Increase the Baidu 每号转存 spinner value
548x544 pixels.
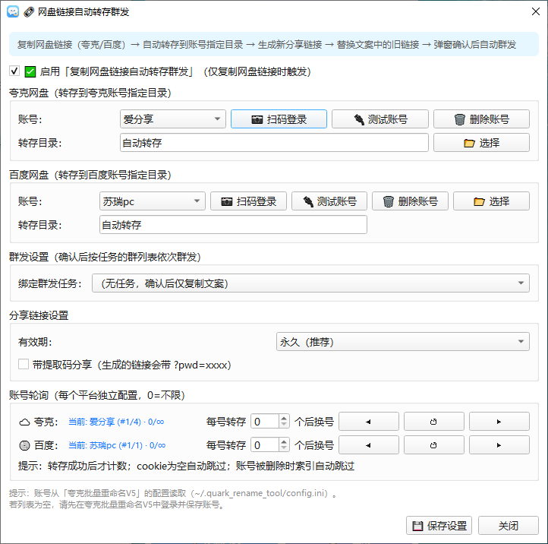pyautogui.click(x=284, y=441)
